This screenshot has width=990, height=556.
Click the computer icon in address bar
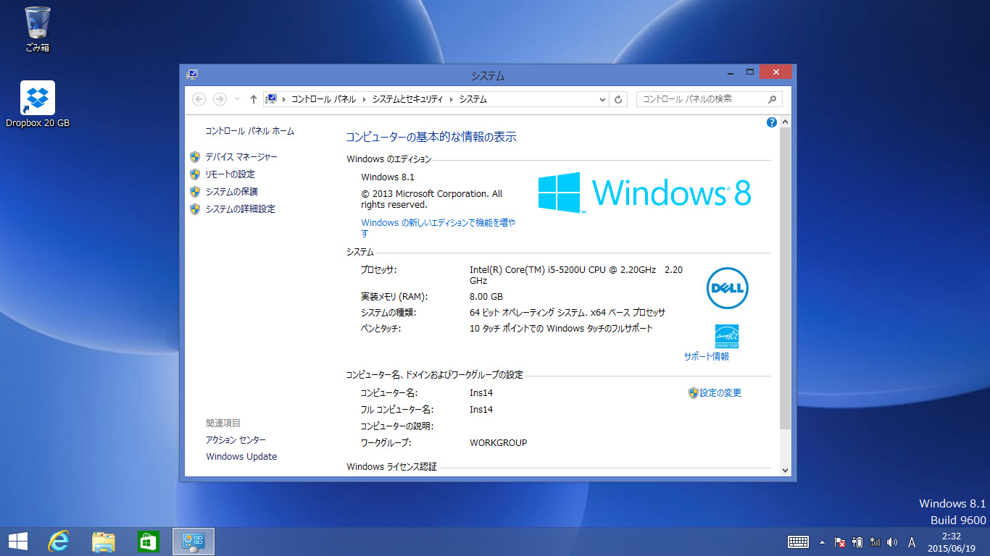coord(270,99)
